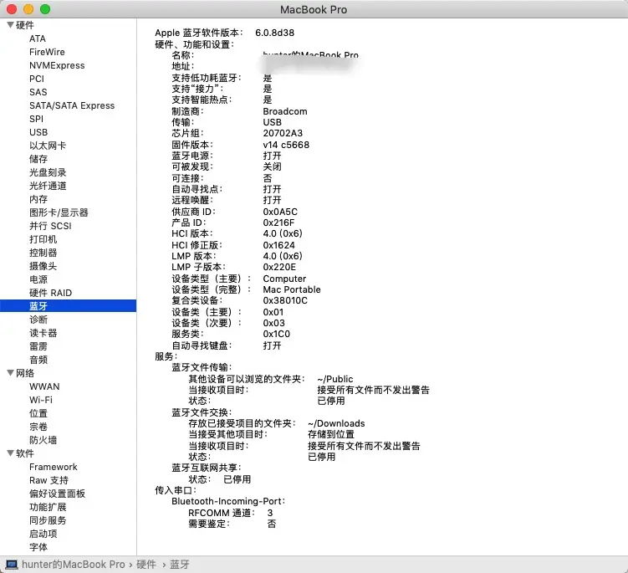Select USB in the hardware list

[x=38, y=132]
